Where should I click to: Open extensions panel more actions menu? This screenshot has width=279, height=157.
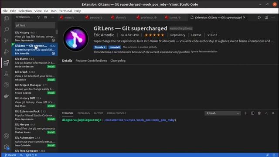[x=52, y=17]
